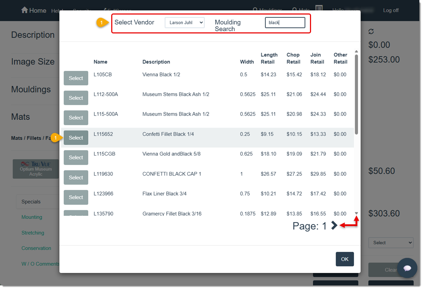The image size is (423, 289).
Task: Click the Log off link
Action: pyautogui.click(x=391, y=10)
